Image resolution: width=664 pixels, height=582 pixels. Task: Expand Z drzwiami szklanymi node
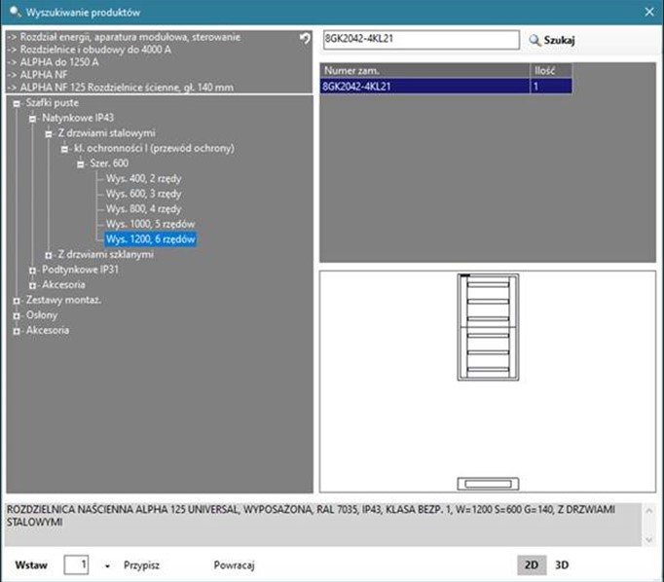pos(48,254)
